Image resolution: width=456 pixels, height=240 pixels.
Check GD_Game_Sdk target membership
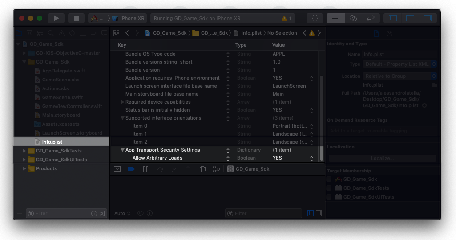329,179
